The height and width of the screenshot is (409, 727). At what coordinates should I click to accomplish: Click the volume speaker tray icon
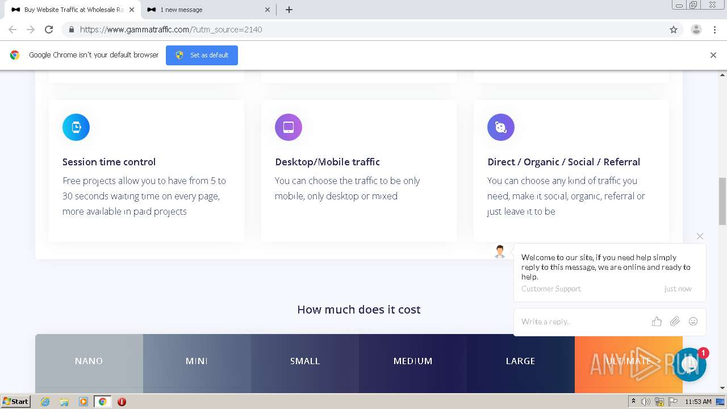(x=646, y=402)
